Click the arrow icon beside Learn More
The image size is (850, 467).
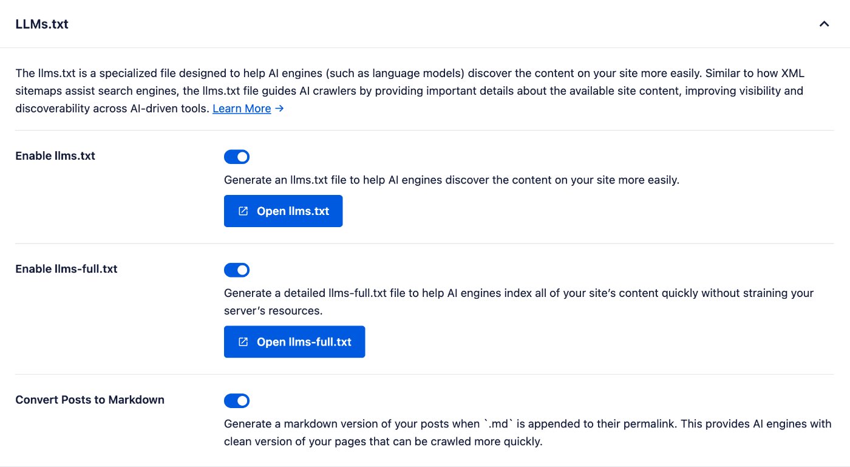click(279, 109)
